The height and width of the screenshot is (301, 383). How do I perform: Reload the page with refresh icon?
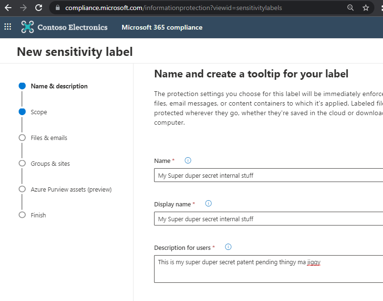click(x=39, y=8)
